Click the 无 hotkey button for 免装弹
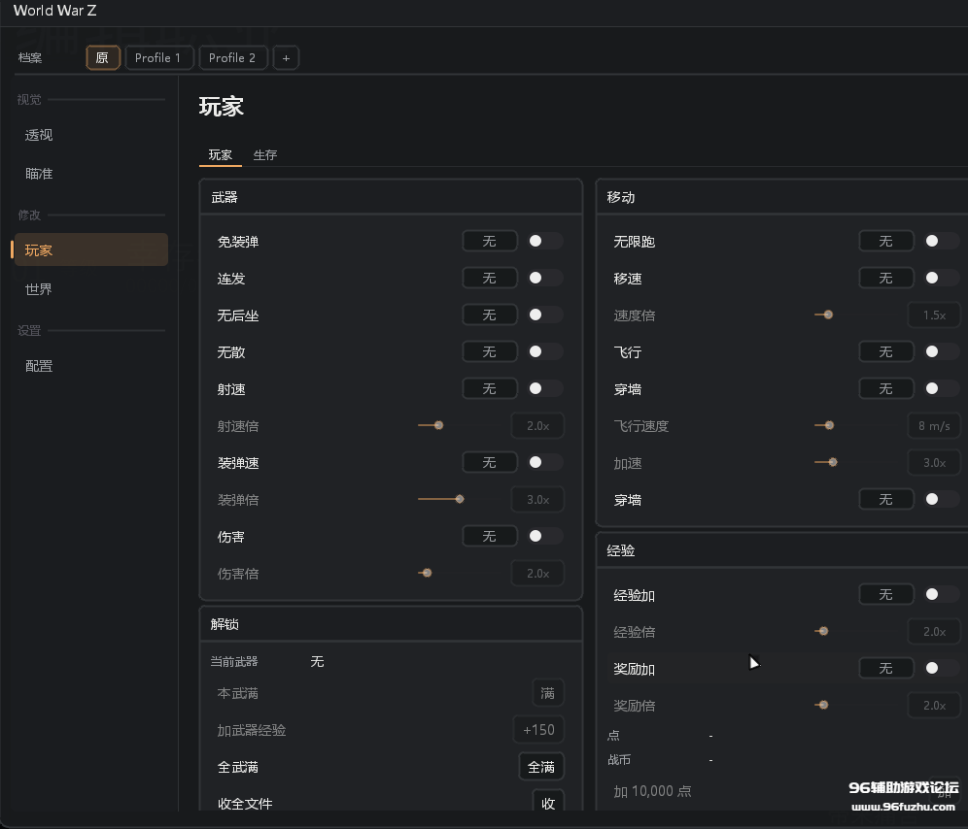968x829 pixels. (490, 241)
